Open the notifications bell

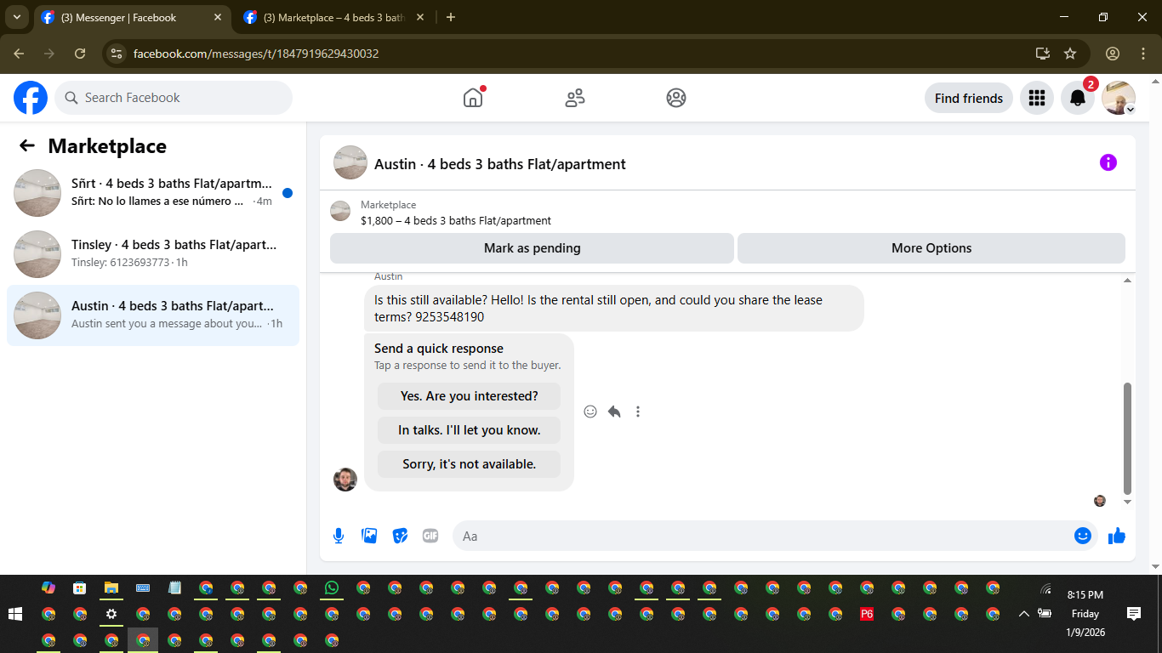(1078, 98)
